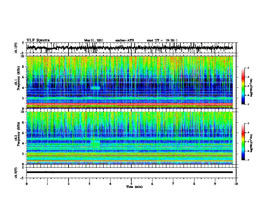Click the "VLF Spectra" title text
Screen dimensions: 266x206
[x=38, y=40]
